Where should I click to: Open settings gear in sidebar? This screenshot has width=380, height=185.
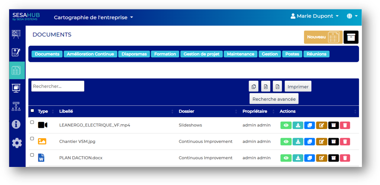pyautogui.click(x=16, y=143)
